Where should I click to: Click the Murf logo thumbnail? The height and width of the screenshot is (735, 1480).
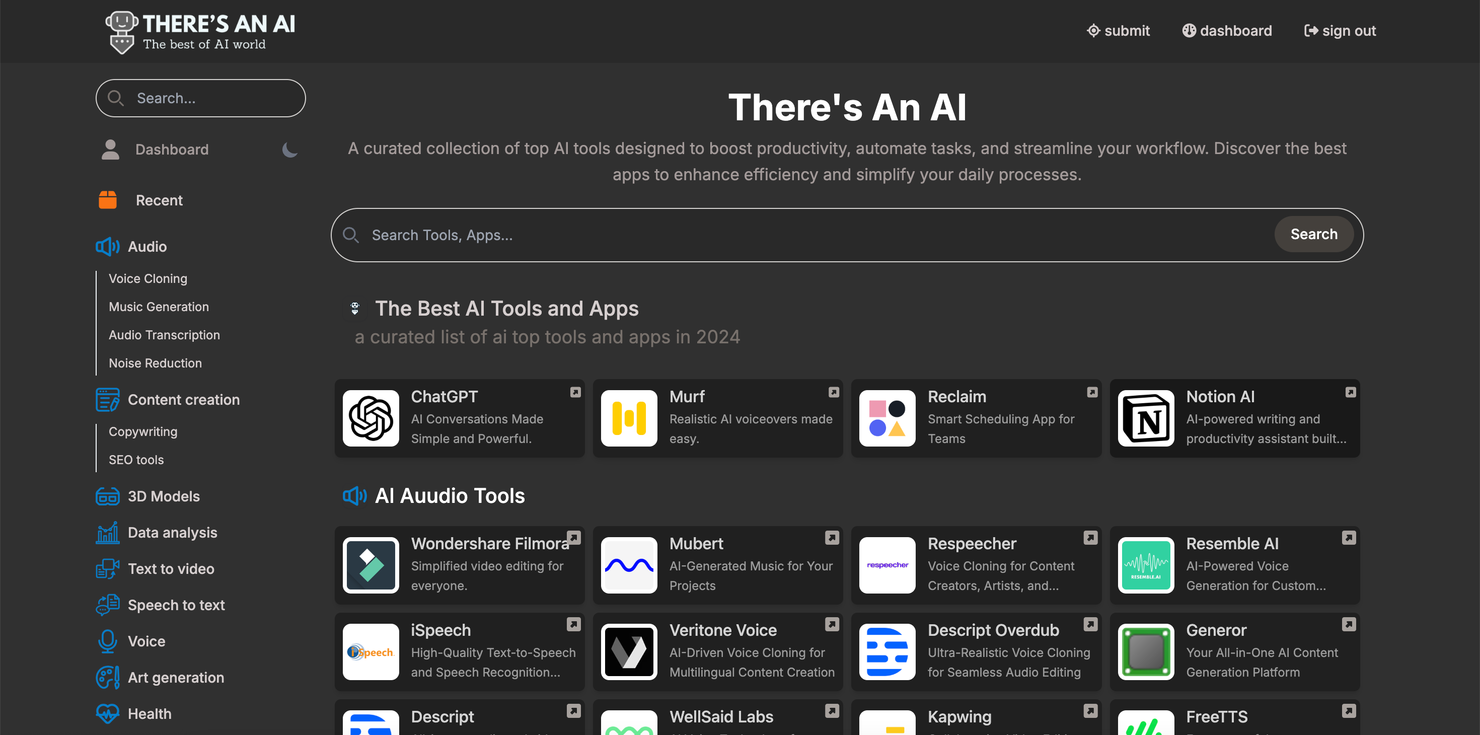pos(629,418)
